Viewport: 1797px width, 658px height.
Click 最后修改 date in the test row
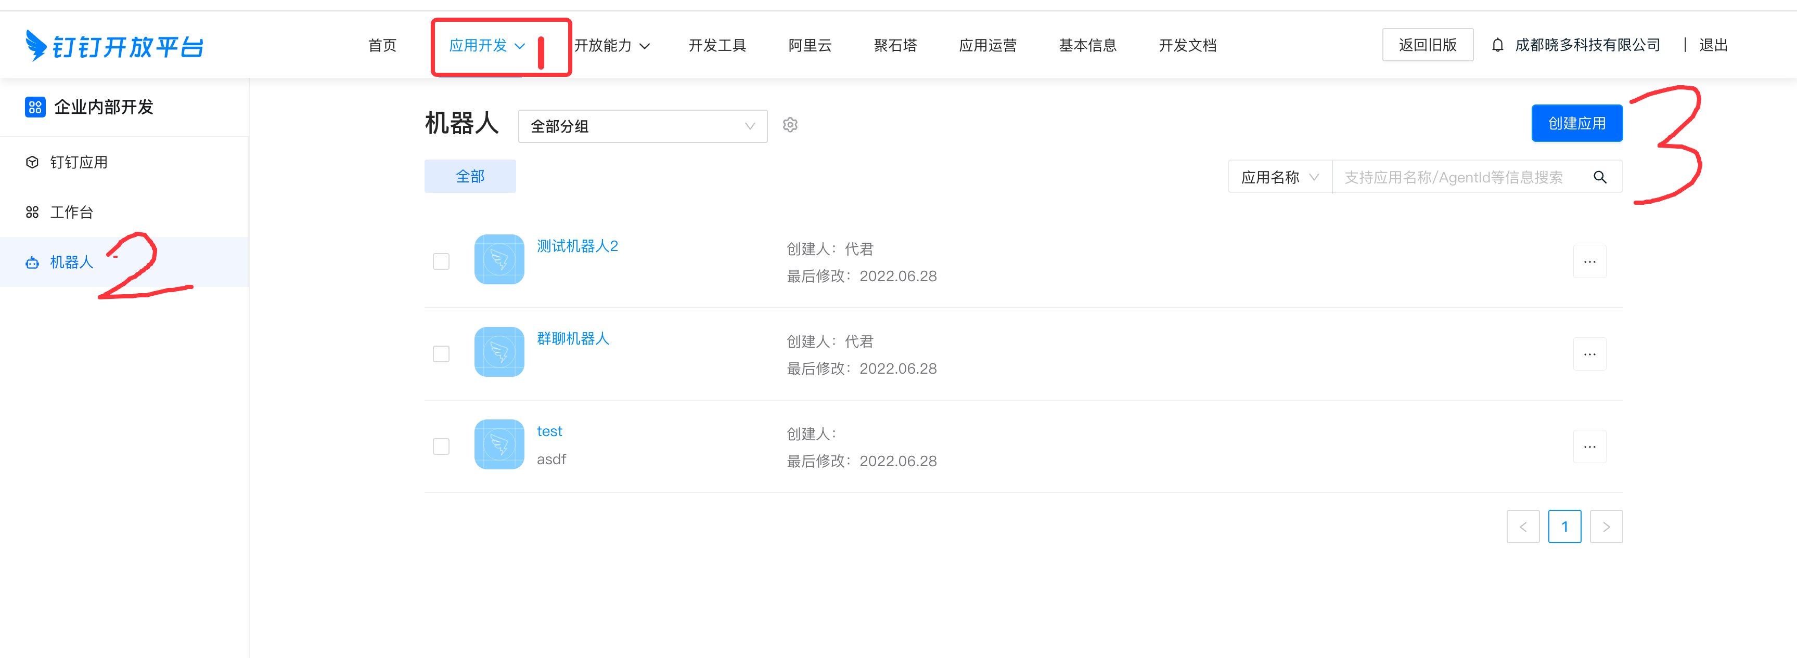(x=862, y=462)
